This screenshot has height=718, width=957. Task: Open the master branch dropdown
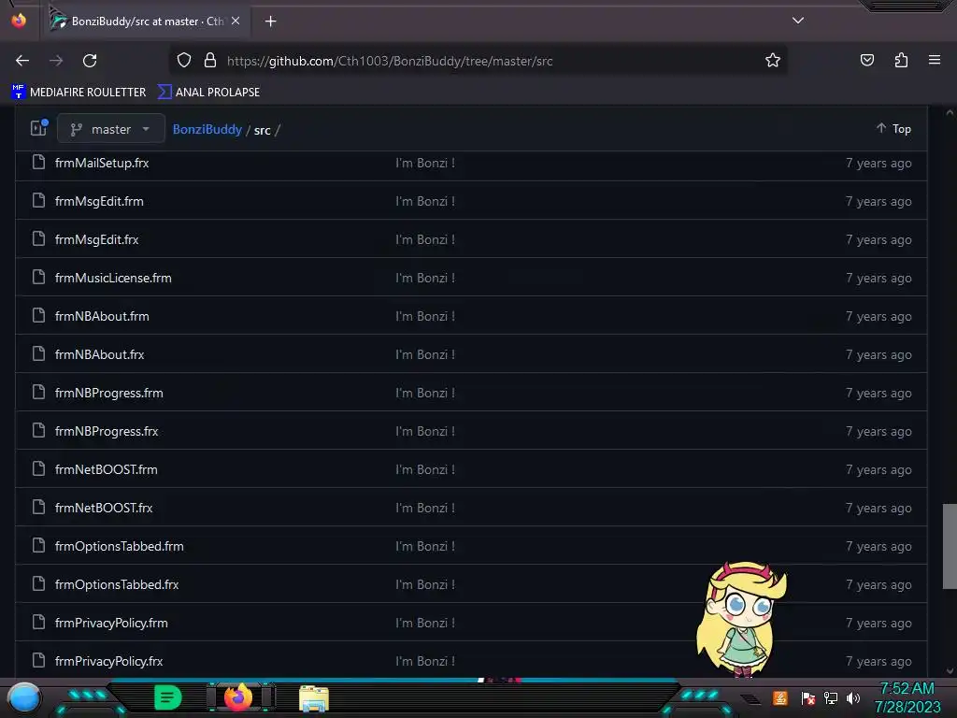(x=111, y=129)
